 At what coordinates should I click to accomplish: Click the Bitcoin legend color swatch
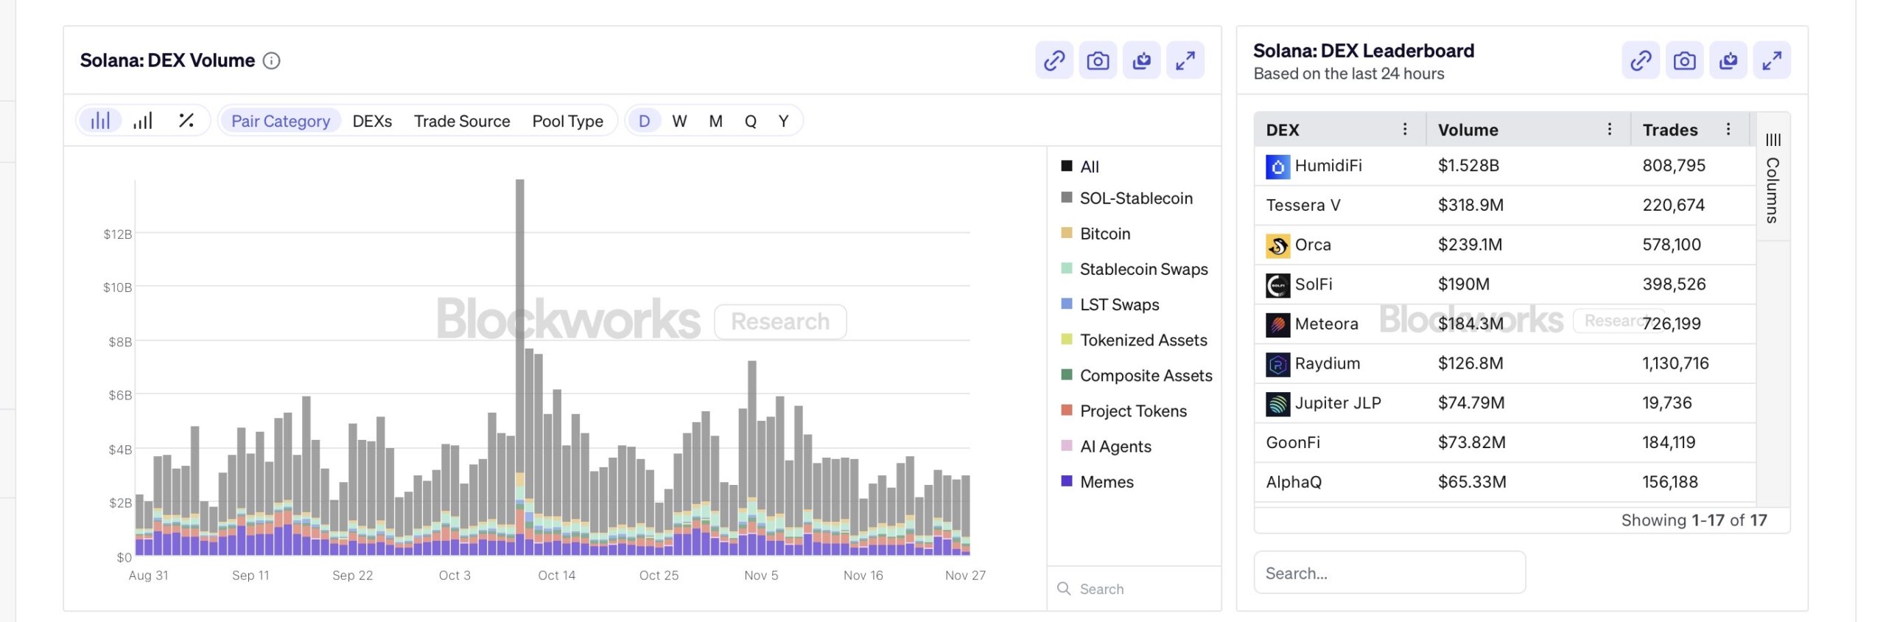[1066, 233]
